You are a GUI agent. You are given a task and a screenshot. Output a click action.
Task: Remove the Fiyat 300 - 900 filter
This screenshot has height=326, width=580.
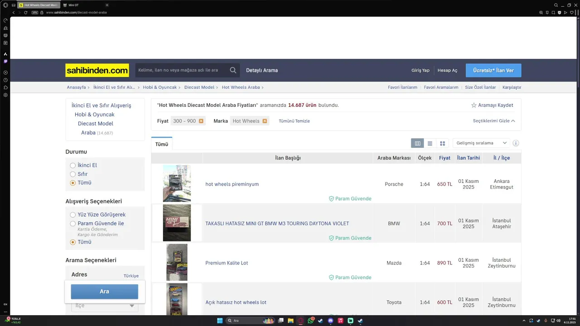(201, 121)
